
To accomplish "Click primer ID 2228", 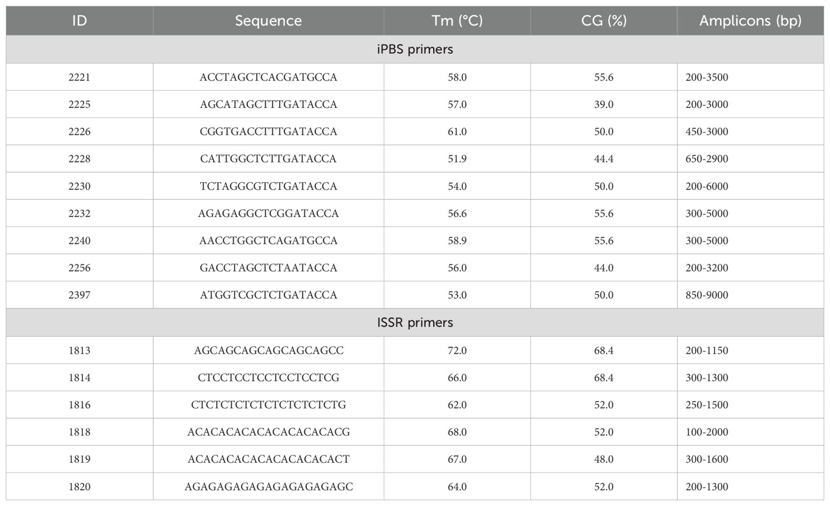I will coord(80,159).
